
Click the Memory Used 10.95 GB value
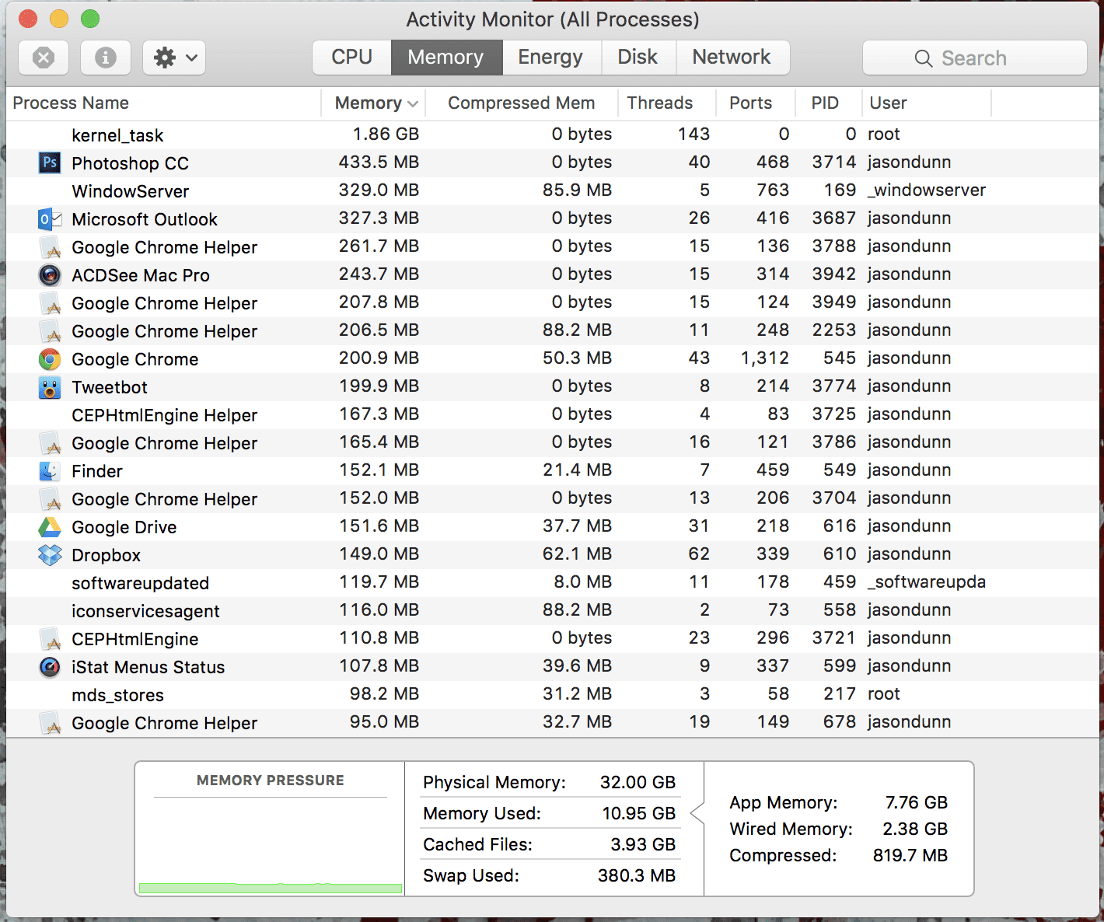point(638,813)
